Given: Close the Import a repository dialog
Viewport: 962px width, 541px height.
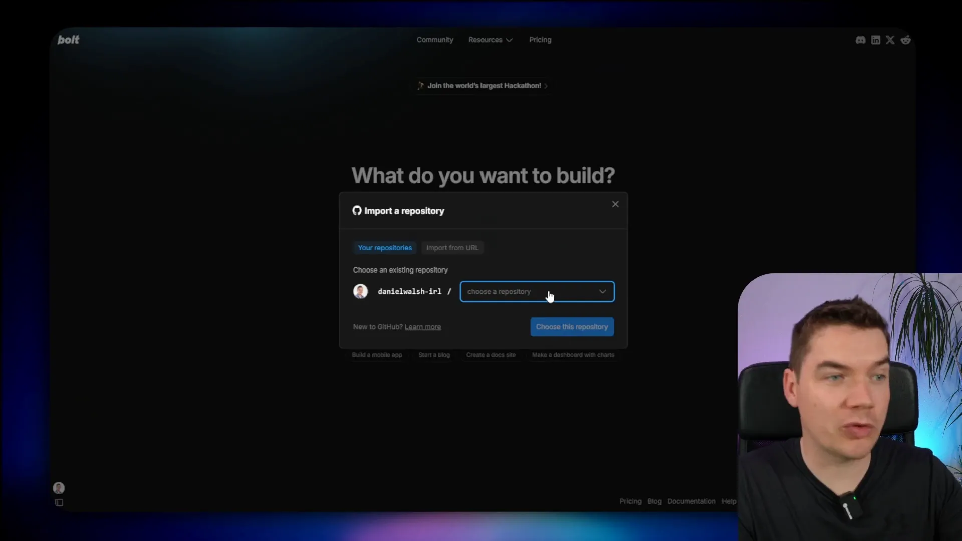Looking at the screenshot, I should 615,204.
